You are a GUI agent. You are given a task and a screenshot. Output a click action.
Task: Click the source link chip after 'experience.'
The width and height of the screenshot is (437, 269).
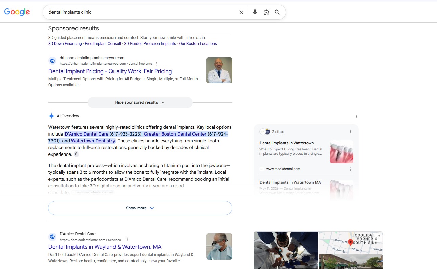click(x=76, y=154)
